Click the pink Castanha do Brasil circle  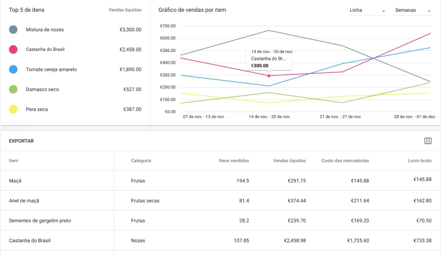tap(13, 50)
